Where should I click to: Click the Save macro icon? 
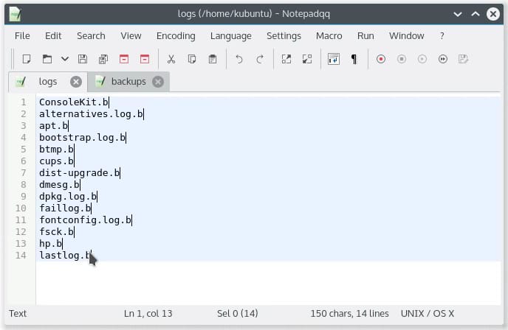[x=464, y=59]
